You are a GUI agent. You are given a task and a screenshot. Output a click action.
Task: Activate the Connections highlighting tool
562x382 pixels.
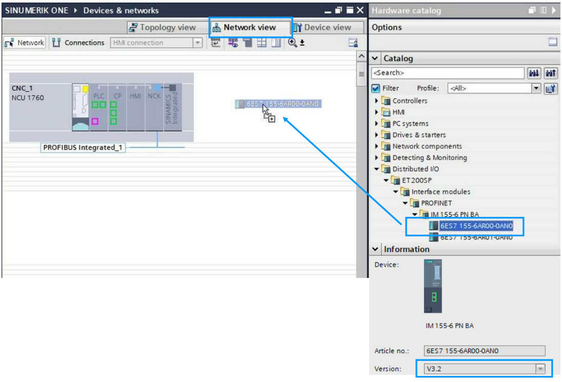tap(78, 43)
